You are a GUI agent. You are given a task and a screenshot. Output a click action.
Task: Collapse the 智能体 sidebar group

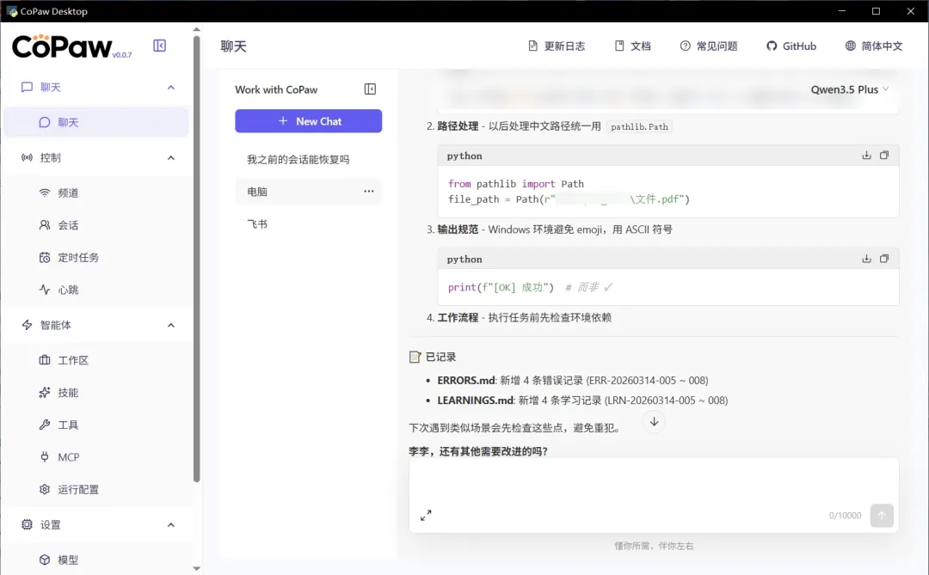[170, 325]
